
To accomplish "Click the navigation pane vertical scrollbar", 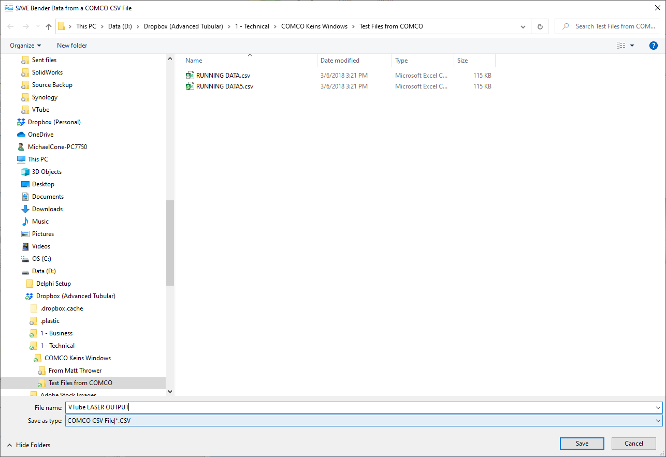I will (170, 243).
